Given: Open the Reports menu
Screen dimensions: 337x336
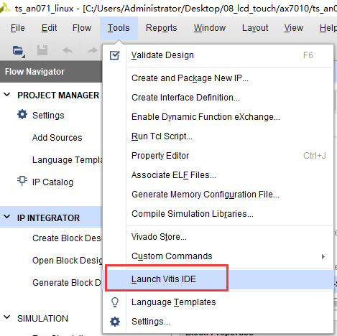Looking at the screenshot, I should point(162,28).
